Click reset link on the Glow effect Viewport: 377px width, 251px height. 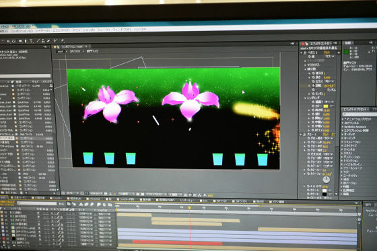pos(326,134)
